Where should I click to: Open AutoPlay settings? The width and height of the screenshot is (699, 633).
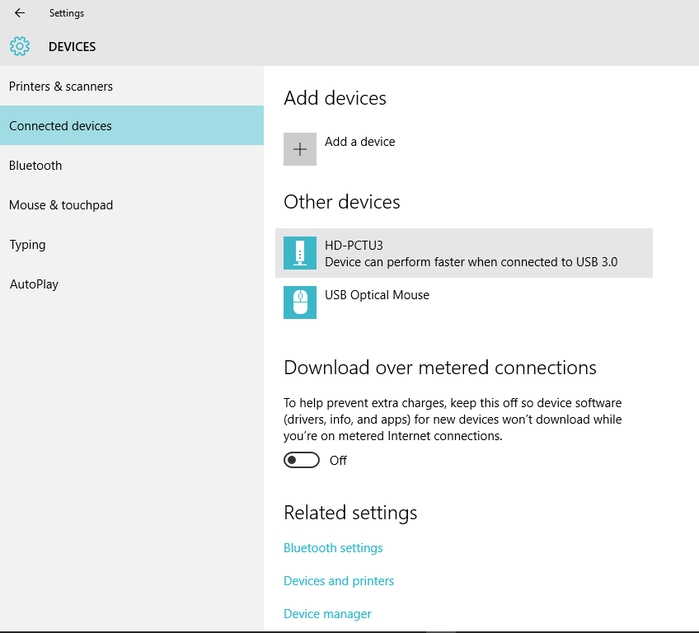click(x=132, y=284)
